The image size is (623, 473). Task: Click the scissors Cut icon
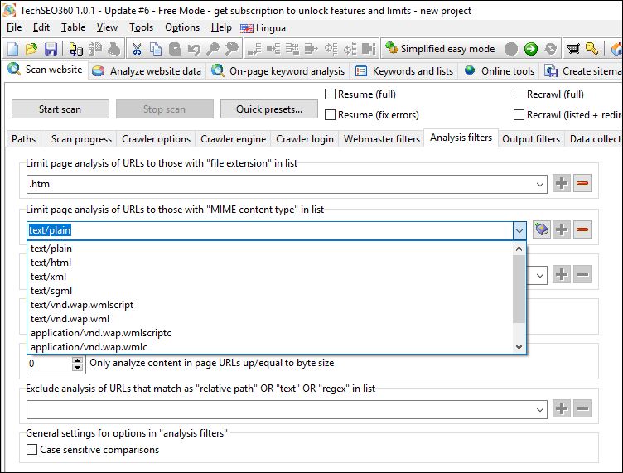[138, 49]
